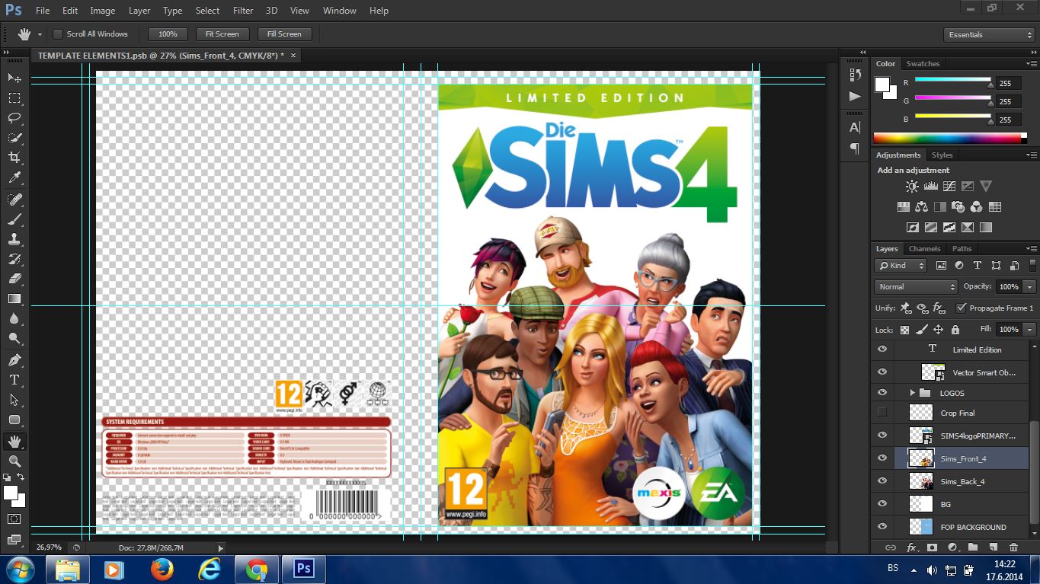Select the Eraser tool
Image resolution: width=1040 pixels, height=584 pixels.
pyautogui.click(x=14, y=279)
